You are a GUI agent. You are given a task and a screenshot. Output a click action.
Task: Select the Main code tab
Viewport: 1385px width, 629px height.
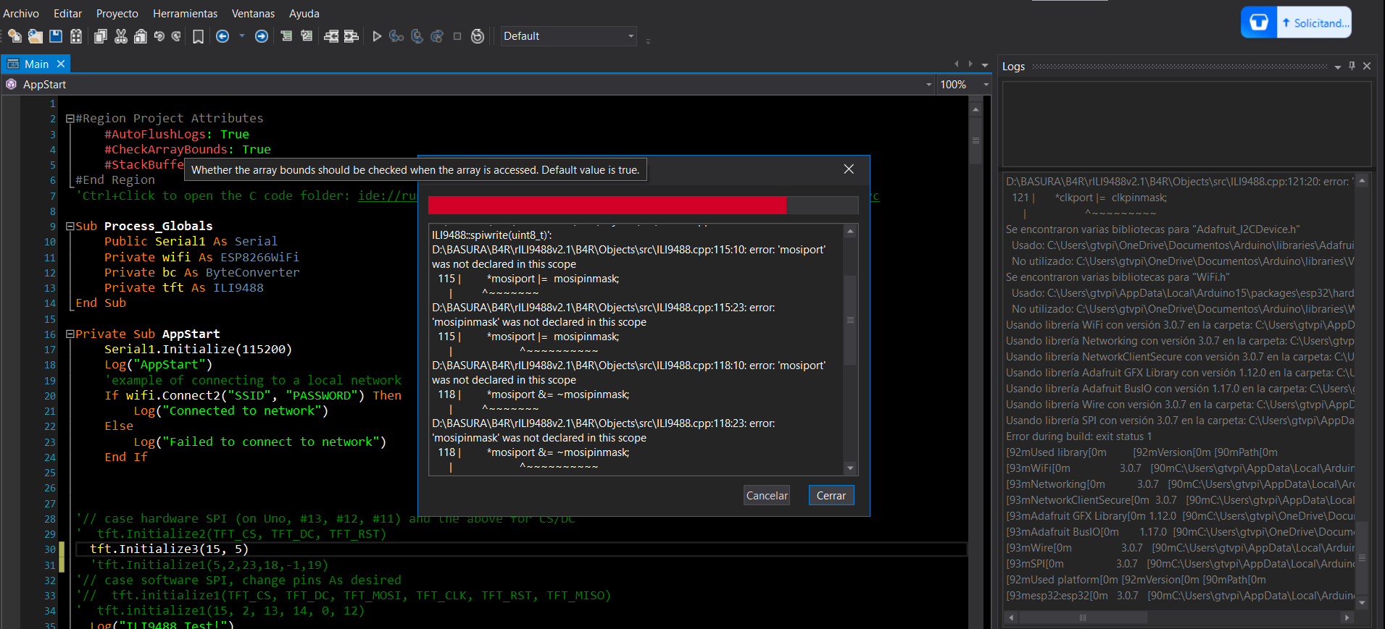[36, 64]
